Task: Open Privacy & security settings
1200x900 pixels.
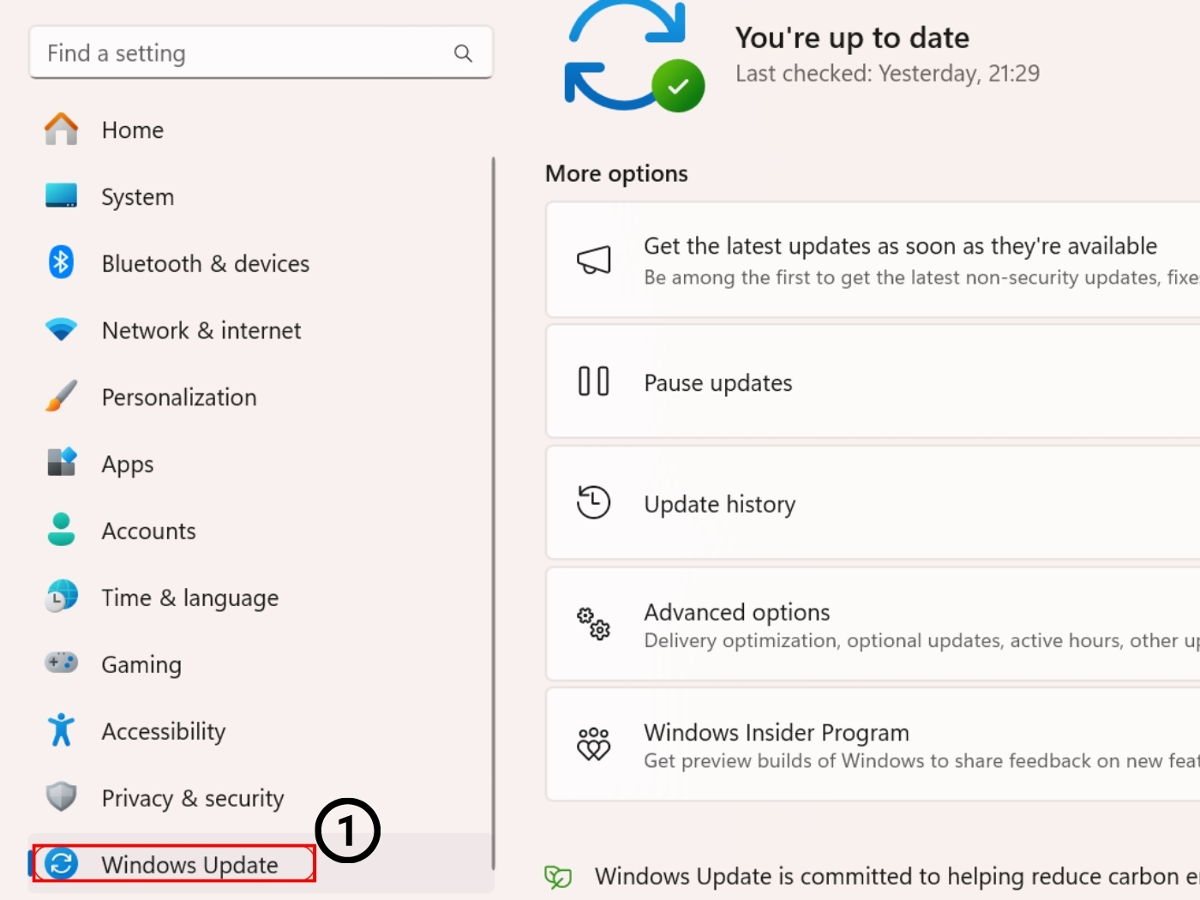Action: tap(261, 798)
